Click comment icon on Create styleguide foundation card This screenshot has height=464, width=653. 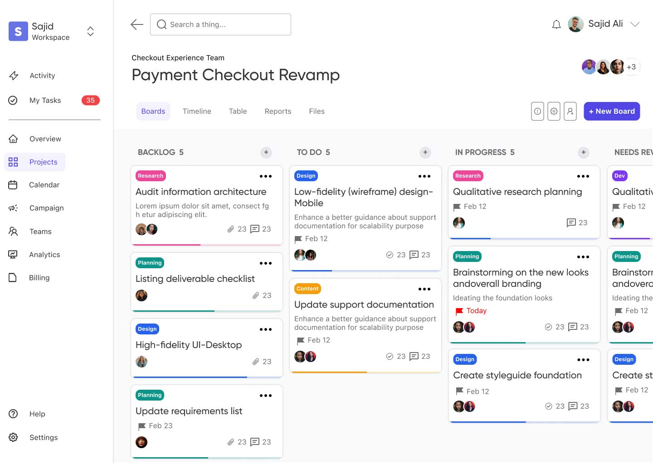point(573,406)
